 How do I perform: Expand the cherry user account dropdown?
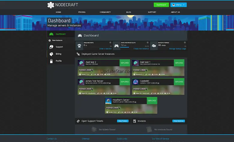click(178, 5)
